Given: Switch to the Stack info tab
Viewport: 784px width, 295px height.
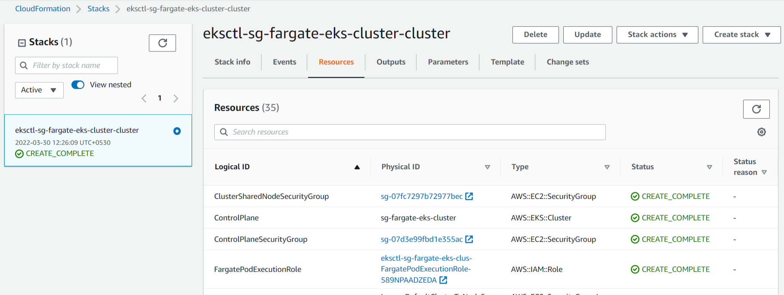Looking at the screenshot, I should tap(232, 62).
